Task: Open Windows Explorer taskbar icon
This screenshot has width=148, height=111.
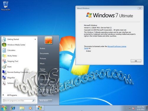Action: point(22,108)
